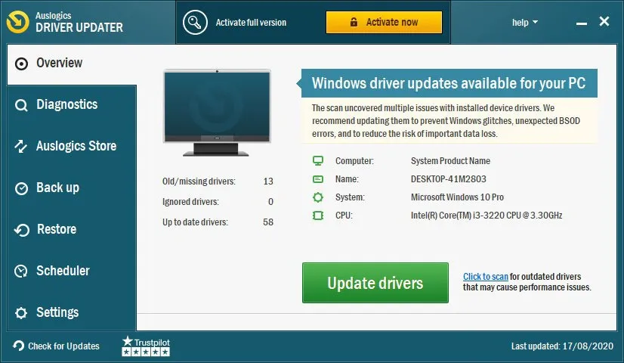The height and width of the screenshot is (363, 624).
Task: Click the magnifier key activation icon
Action: pyautogui.click(x=195, y=23)
